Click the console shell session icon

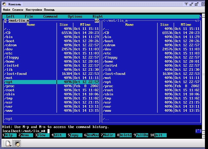pyautogui.click(x=17, y=144)
